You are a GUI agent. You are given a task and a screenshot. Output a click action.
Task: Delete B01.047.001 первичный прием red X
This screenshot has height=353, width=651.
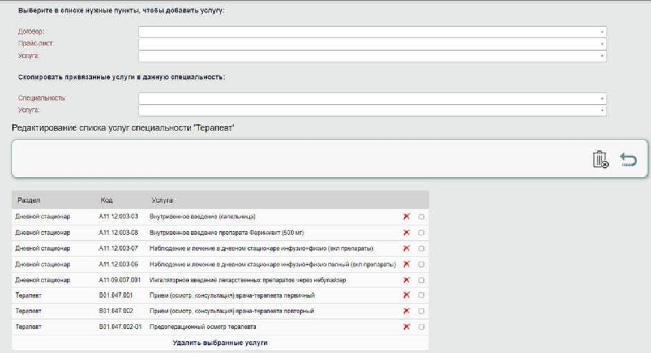[406, 295]
